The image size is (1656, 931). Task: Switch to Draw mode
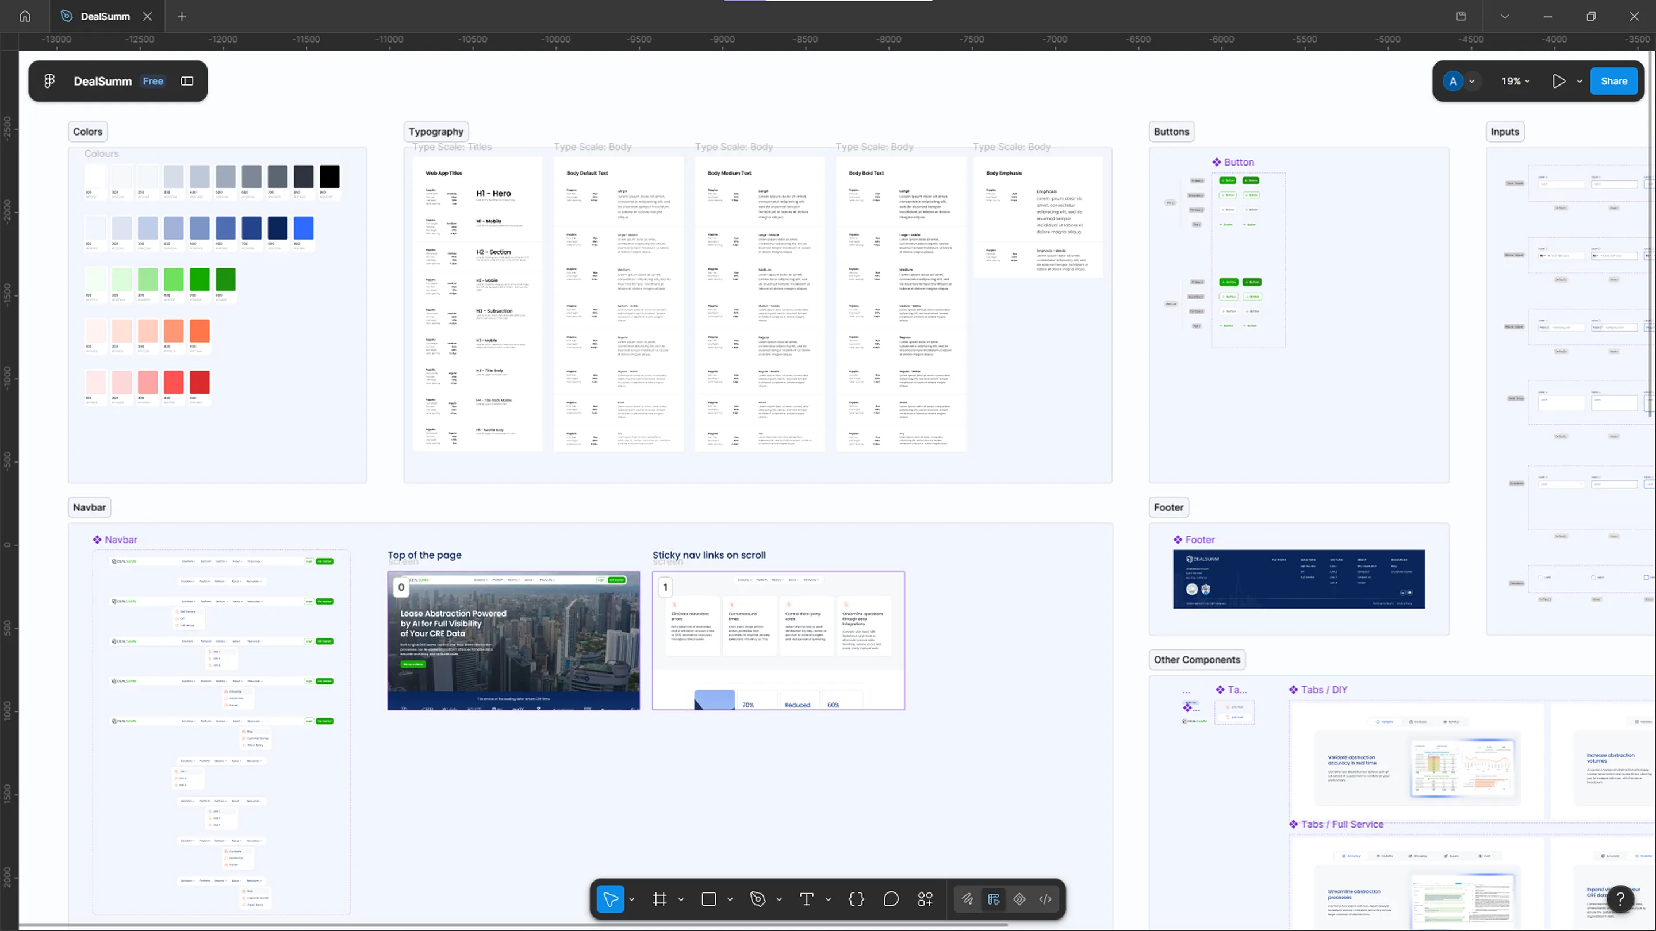968,899
